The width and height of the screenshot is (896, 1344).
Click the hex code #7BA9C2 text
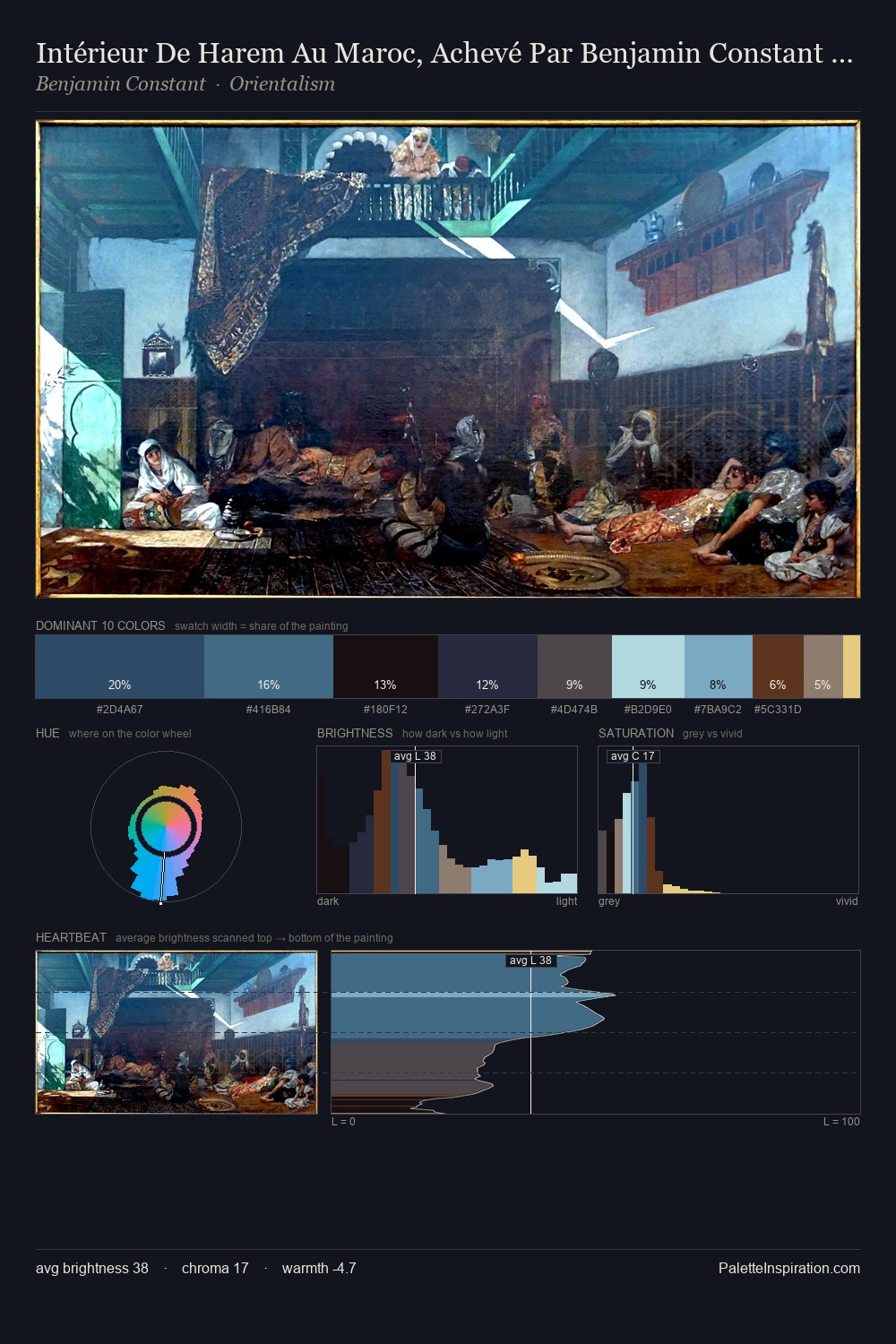tap(718, 709)
